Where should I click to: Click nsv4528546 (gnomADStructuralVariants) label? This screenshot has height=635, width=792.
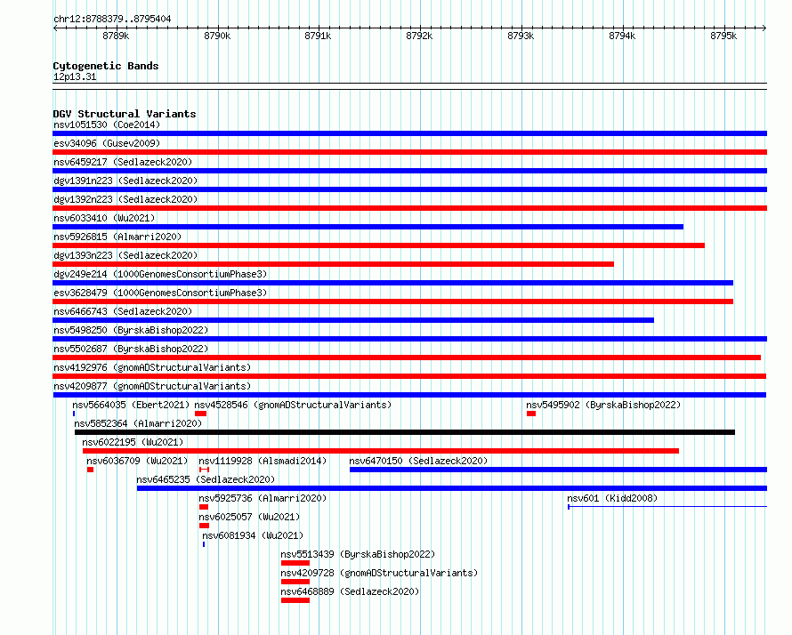(293, 405)
